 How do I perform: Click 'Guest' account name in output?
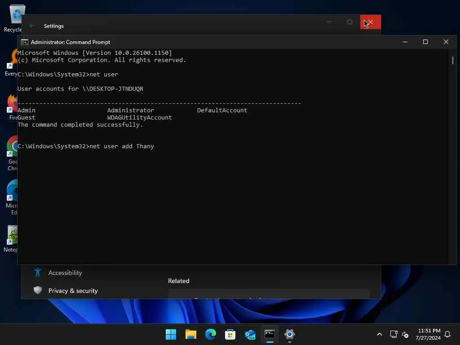pyautogui.click(x=27, y=117)
